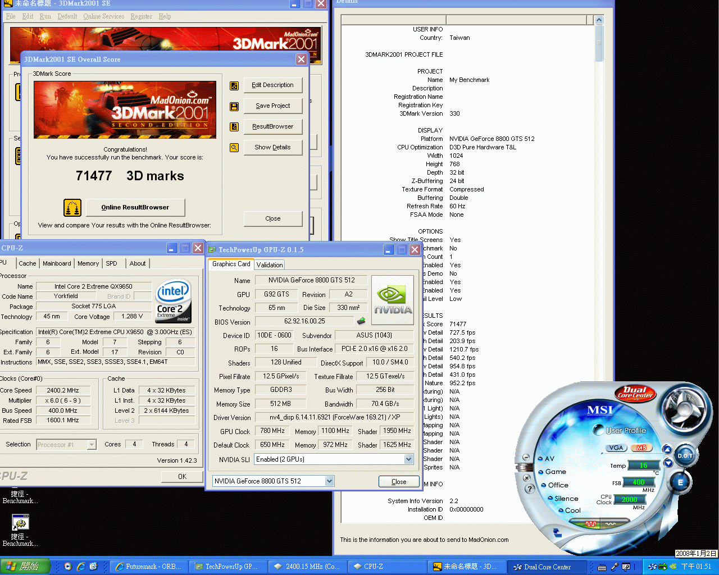This screenshot has width=719, height=575.
Task: Click the Details window vertical scrollbar thumb
Action: tap(599, 43)
